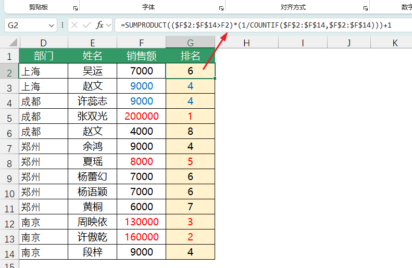Click the formula bar with SUMPRODUCT formula
This screenshot has height=268, width=412.
(263, 25)
